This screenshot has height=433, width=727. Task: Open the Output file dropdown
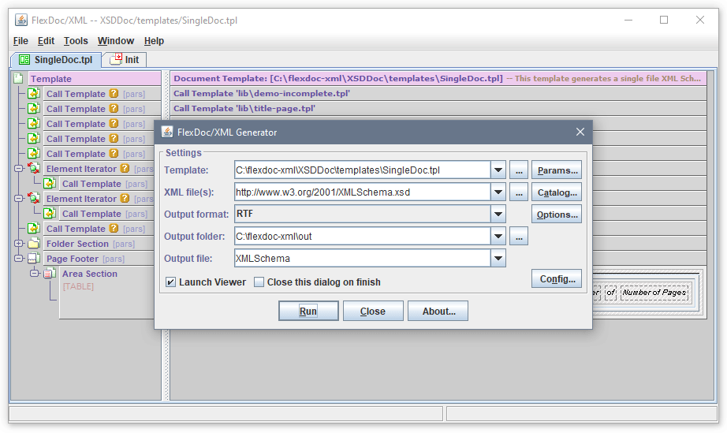click(x=498, y=258)
